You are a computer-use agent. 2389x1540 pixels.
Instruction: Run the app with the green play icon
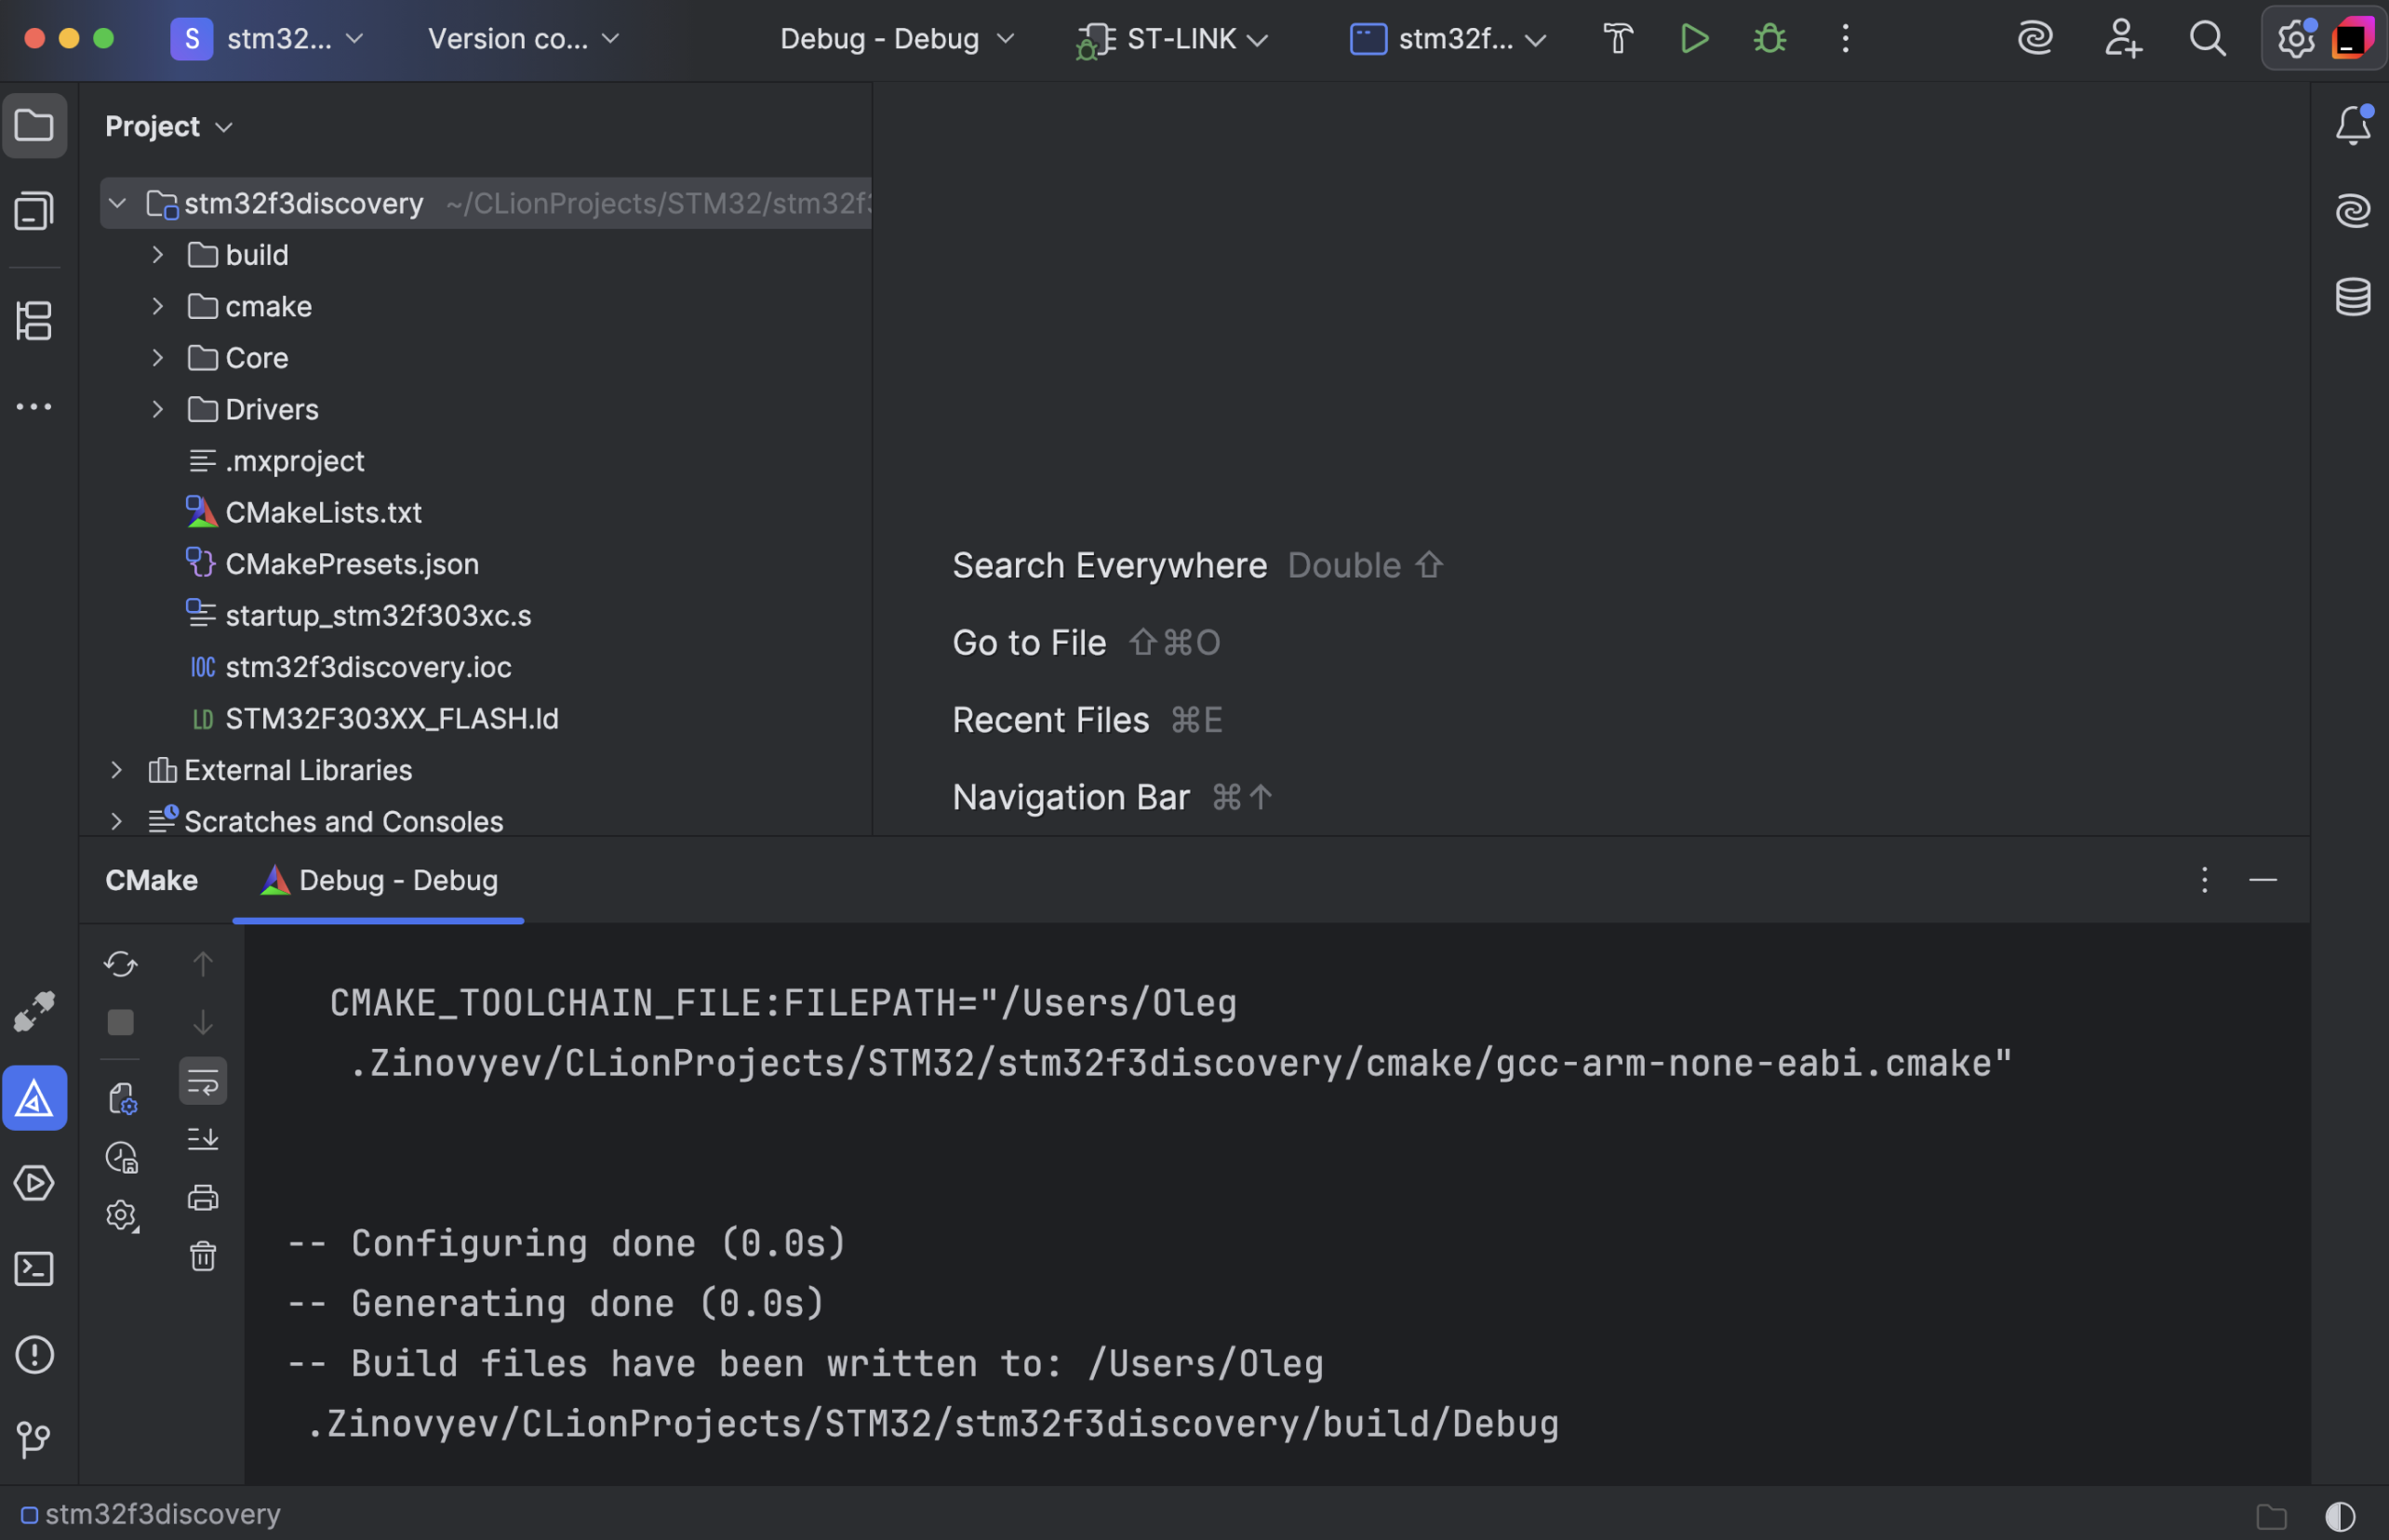coord(1693,38)
